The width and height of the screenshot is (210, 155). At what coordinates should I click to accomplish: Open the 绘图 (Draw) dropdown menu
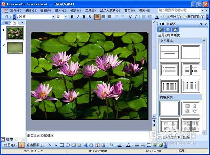pyautogui.click(x=10, y=145)
